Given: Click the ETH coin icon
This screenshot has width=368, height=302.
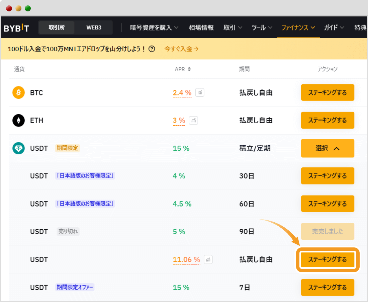Looking at the screenshot, I should coord(18,121).
